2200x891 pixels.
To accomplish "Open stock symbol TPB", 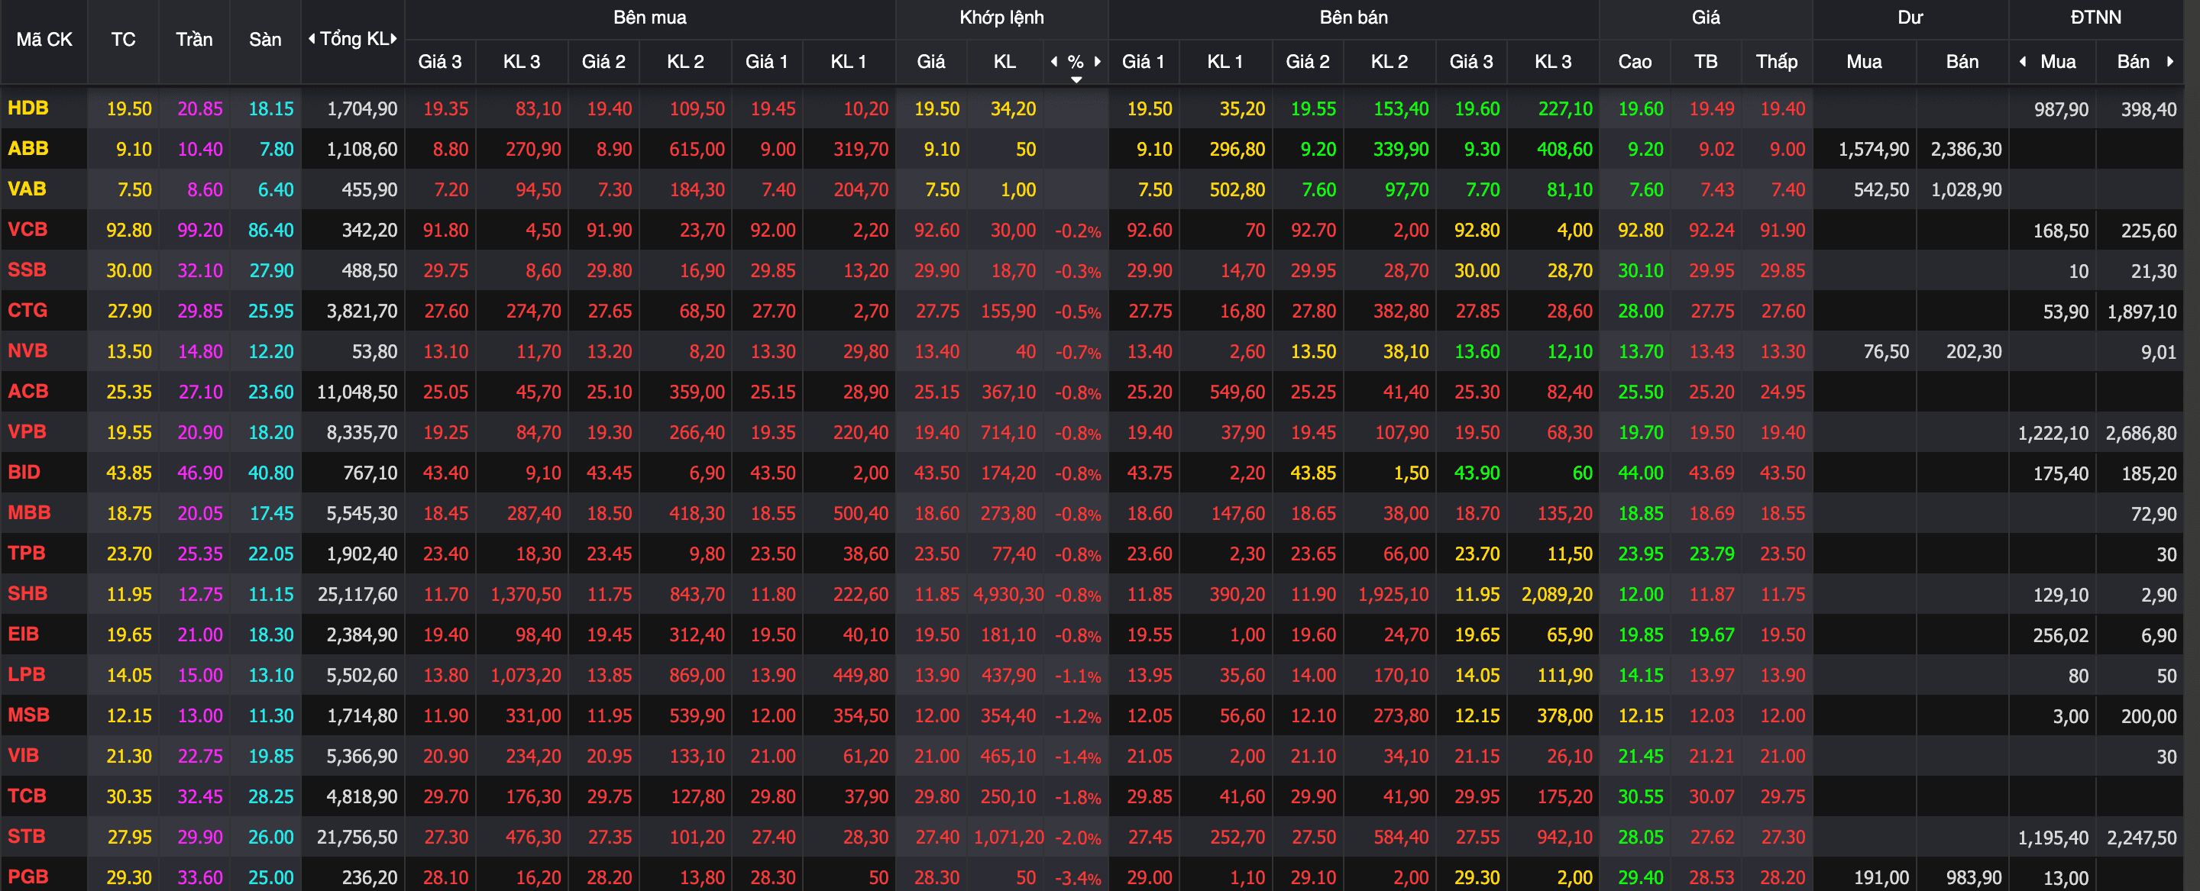I will [27, 553].
